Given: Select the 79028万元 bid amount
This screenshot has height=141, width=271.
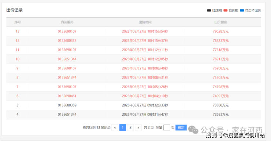Looking at the screenshot, I should 220,31.
